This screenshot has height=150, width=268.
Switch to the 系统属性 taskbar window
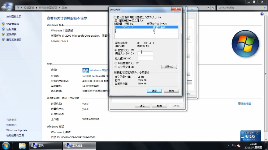(x=79, y=146)
